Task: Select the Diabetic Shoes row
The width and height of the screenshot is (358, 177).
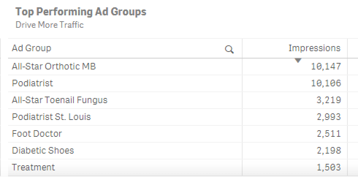Action: point(43,151)
